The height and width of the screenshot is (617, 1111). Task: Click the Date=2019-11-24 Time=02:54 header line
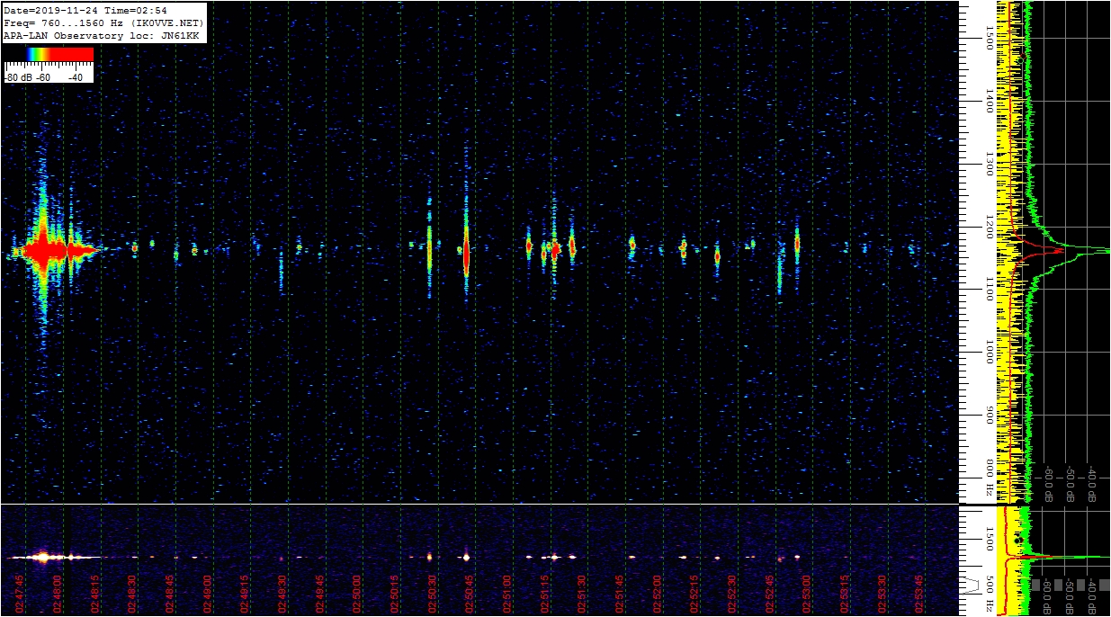(85, 10)
